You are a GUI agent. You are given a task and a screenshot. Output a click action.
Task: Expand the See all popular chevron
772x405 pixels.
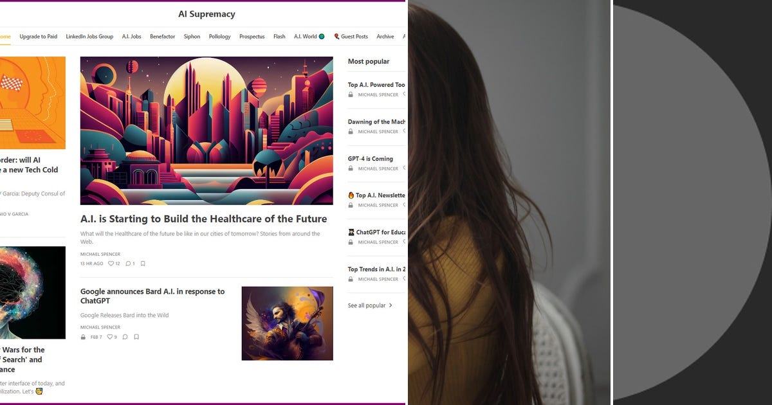coord(391,305)
